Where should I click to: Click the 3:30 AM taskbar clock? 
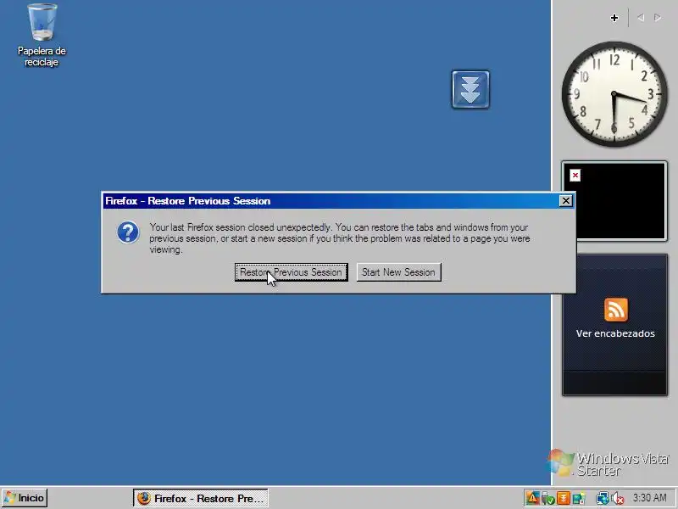point(649,498)
